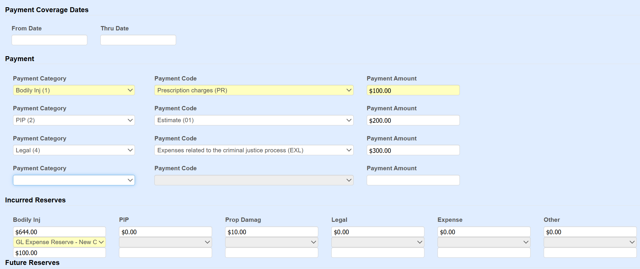Click the From Date input field
The image size is (640, 269).
[x=49, y=40]
